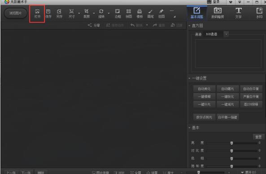Click the 数字点测光 spot metering button
Image resolution: width=266 pixels, height=174 pixels.
click(204, 117)
